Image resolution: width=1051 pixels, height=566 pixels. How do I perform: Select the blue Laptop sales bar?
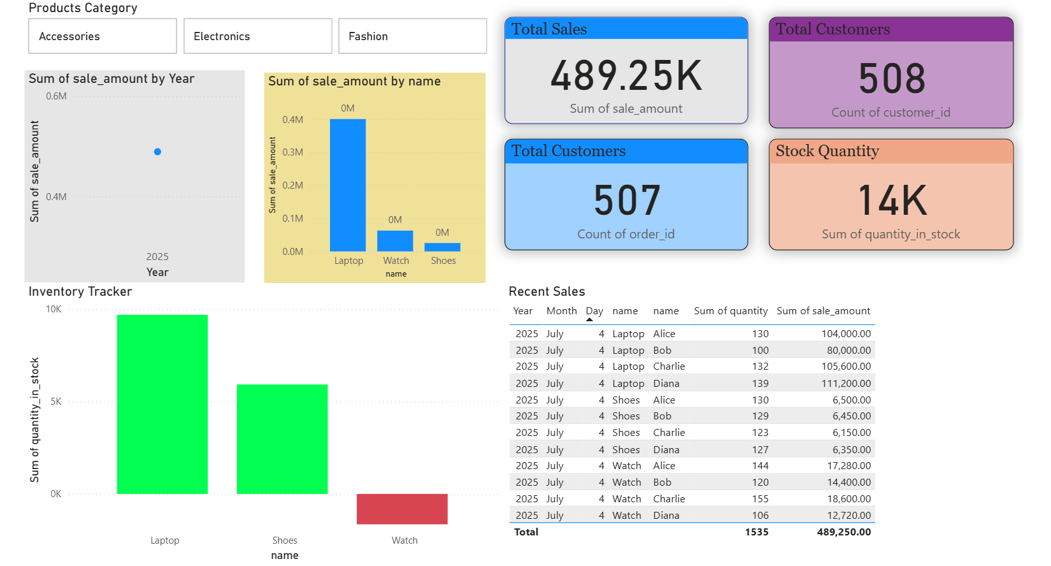click(x=348, y=185)
